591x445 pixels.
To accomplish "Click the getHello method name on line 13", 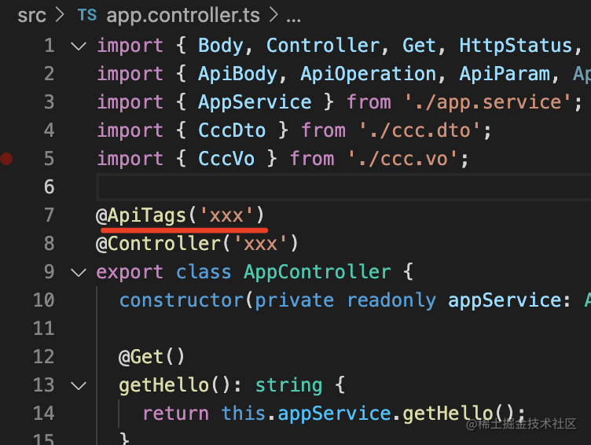I will point(163,385).
